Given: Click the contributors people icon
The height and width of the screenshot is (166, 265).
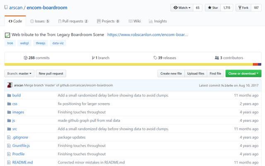Looking at the screenshot, I should point(217,58).
